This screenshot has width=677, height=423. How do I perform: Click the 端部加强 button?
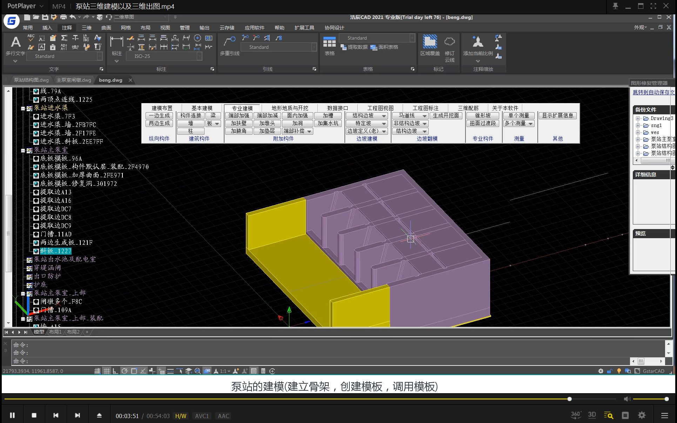(x=239, y=116)
